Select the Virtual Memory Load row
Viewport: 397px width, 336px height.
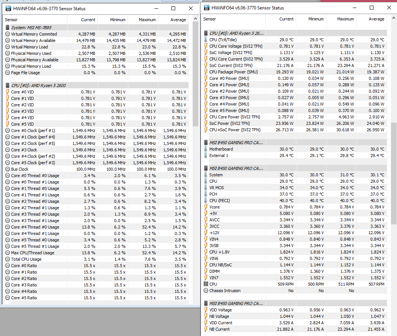(96, 47)
